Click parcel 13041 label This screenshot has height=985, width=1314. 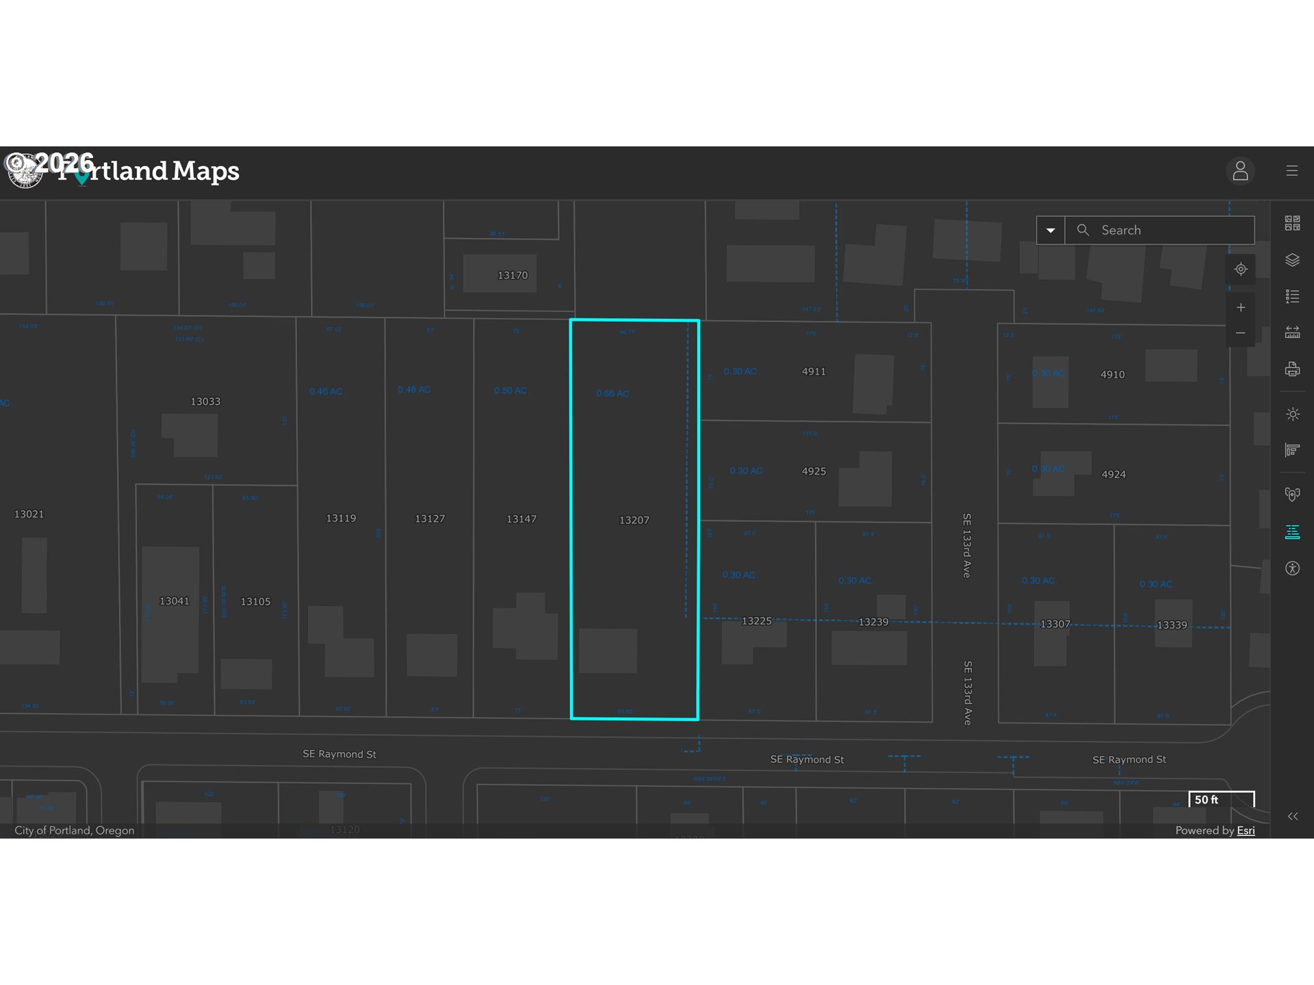tap(175, 601)
